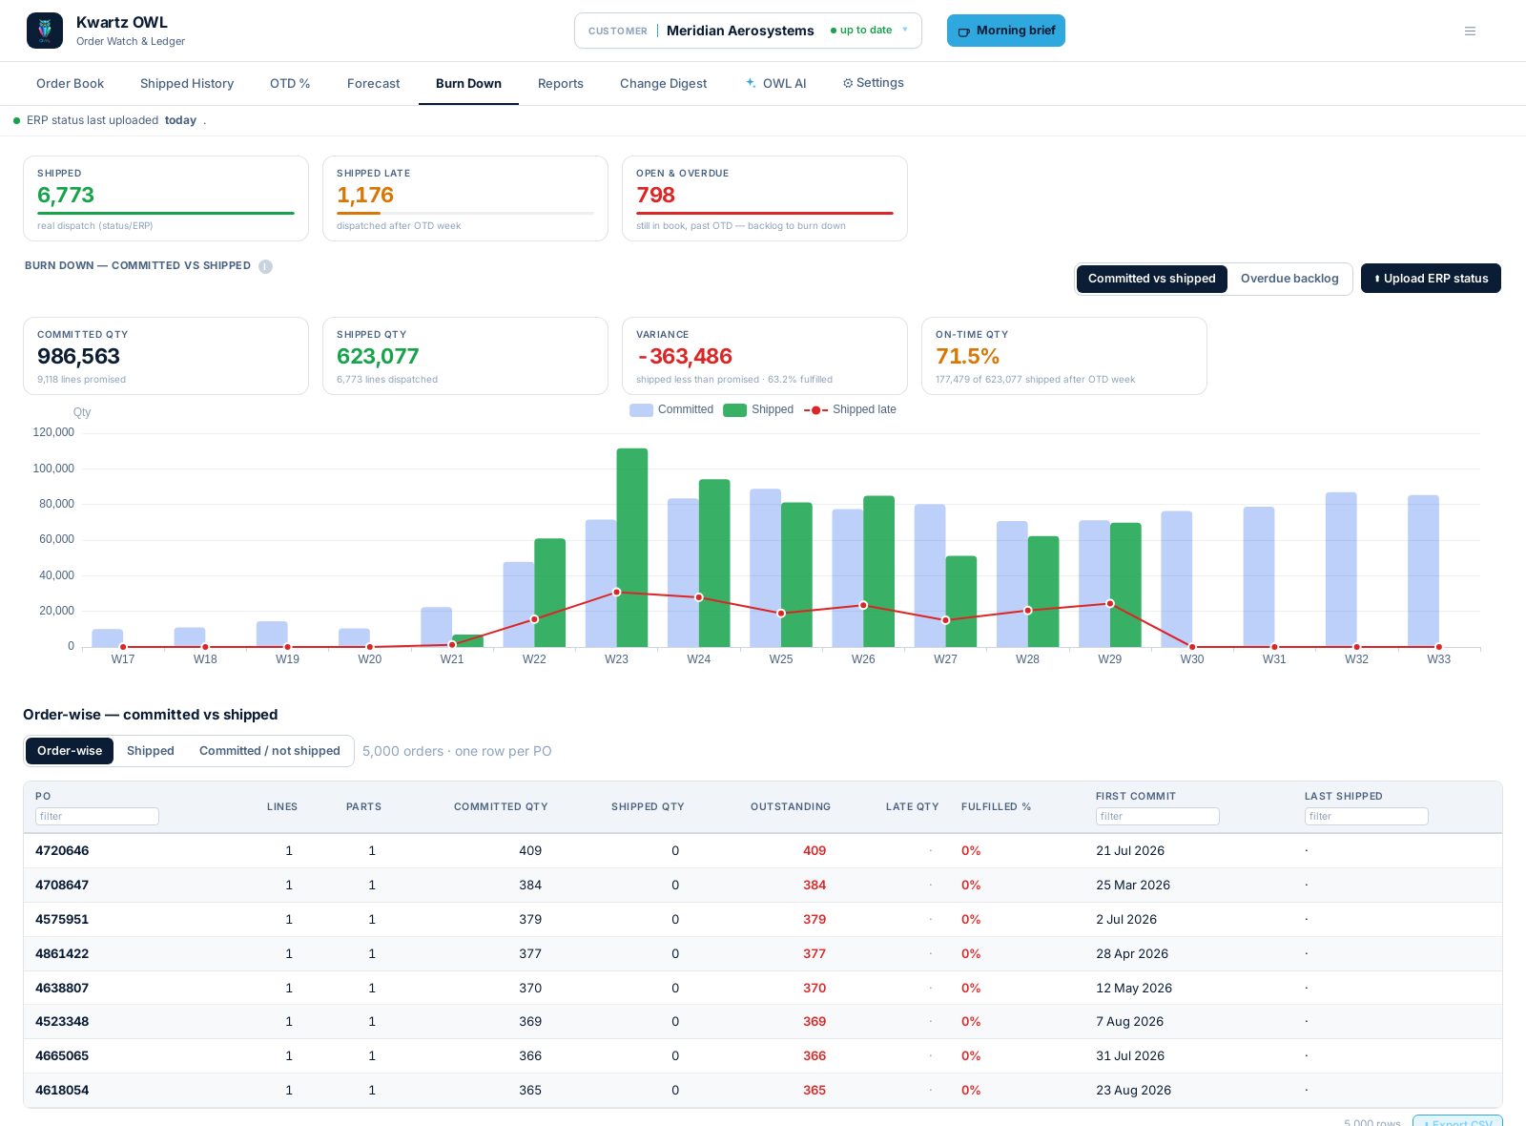This screenshot has height=1126, width=1526.
Task: Click the W23 green shipped bar
Action: click(632, 548)
